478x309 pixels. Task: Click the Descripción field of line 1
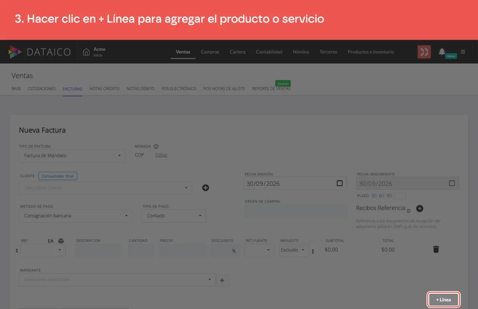[98, 250]
